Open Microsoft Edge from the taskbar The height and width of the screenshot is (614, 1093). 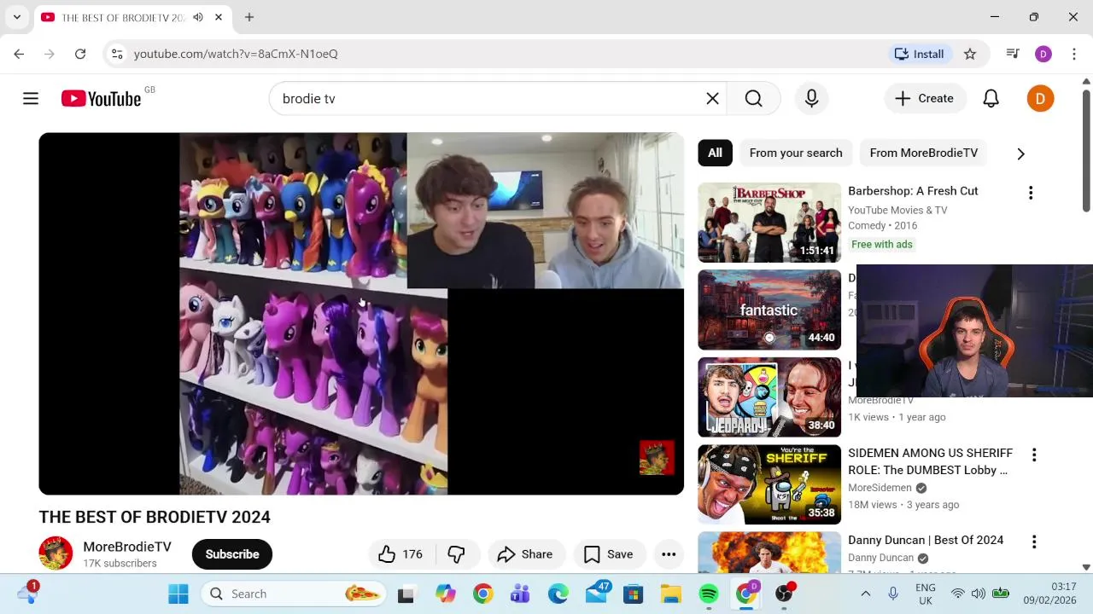558,594
